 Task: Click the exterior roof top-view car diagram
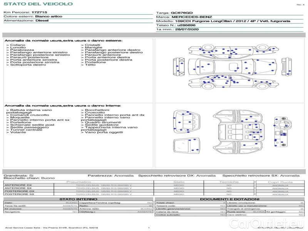[x=233, y=67]
